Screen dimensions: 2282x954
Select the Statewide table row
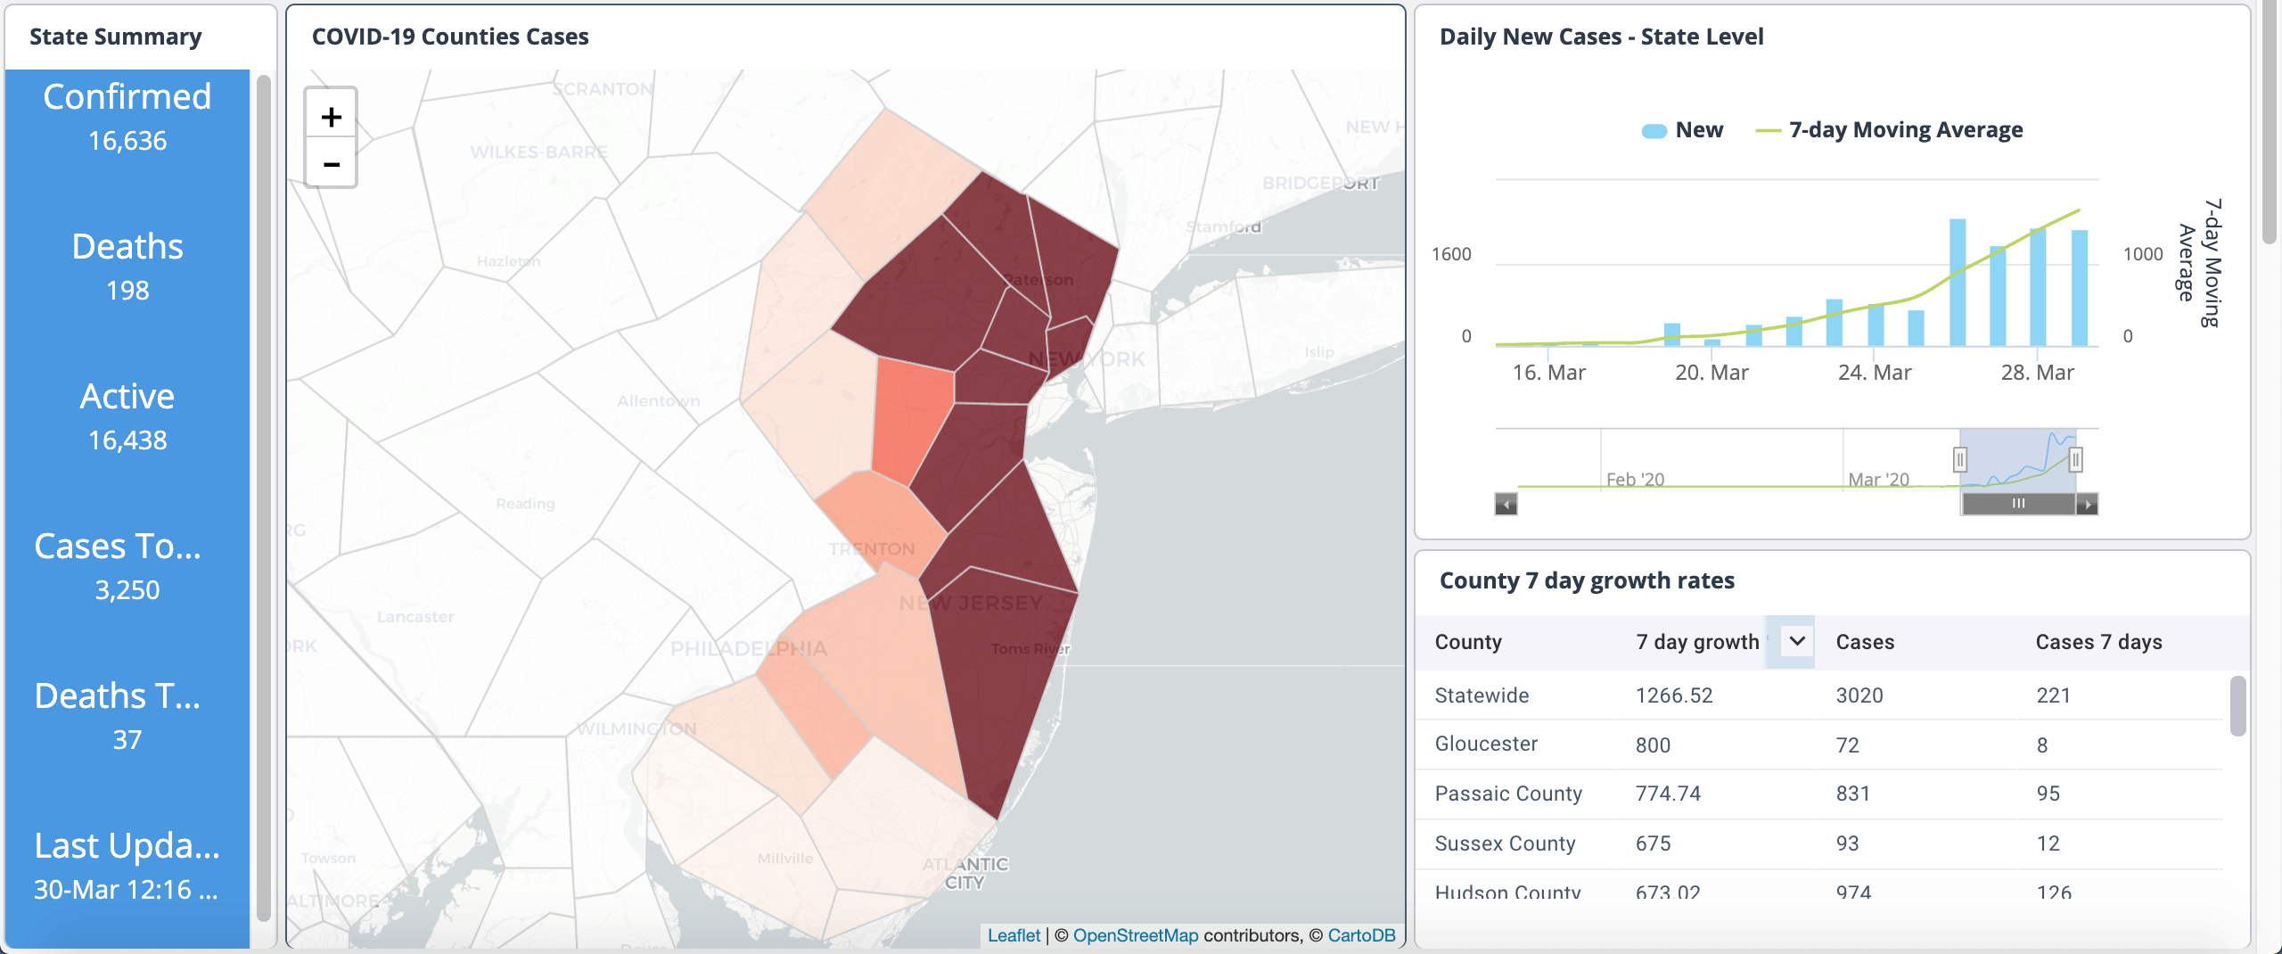click(1818, 695)
